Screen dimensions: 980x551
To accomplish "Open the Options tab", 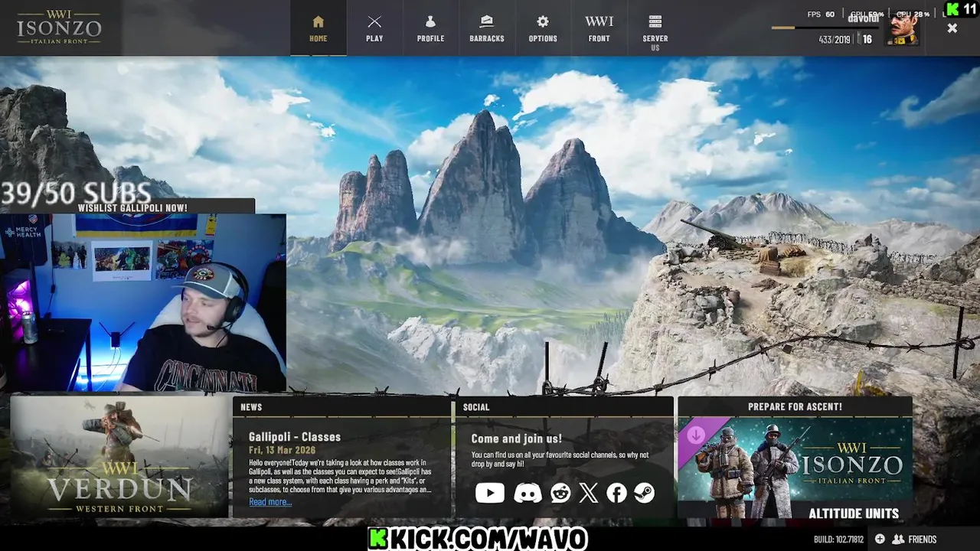I will pyautogui.click(x=543, y=28).
